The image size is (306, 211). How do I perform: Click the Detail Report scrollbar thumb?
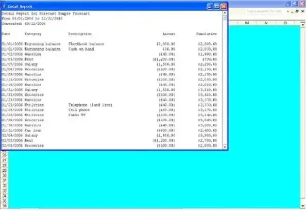click(225, 18)
